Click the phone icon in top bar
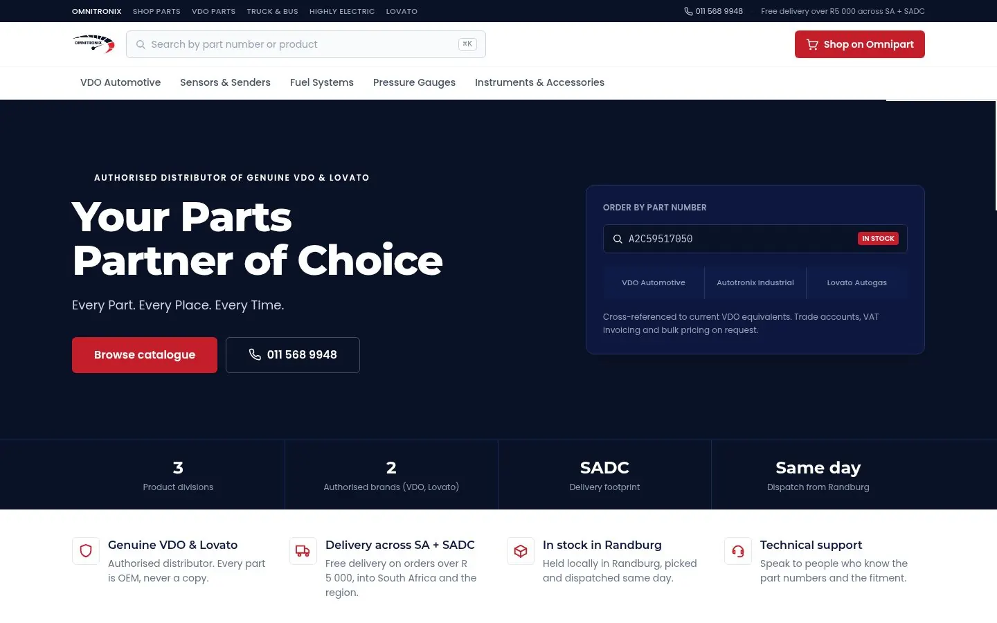The height and width of the screenshot is (623, 997). [688, 11]
